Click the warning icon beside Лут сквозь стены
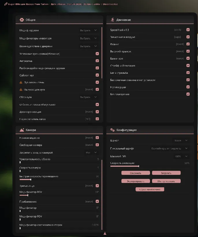 pyautogui.click(x=21, y=82)
